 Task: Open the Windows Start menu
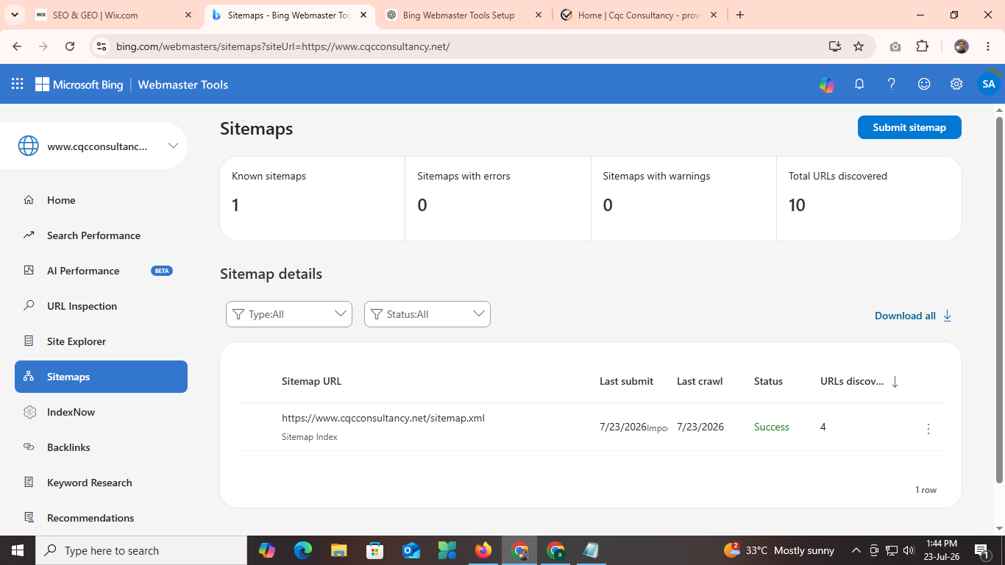click(x=18, y=550)
